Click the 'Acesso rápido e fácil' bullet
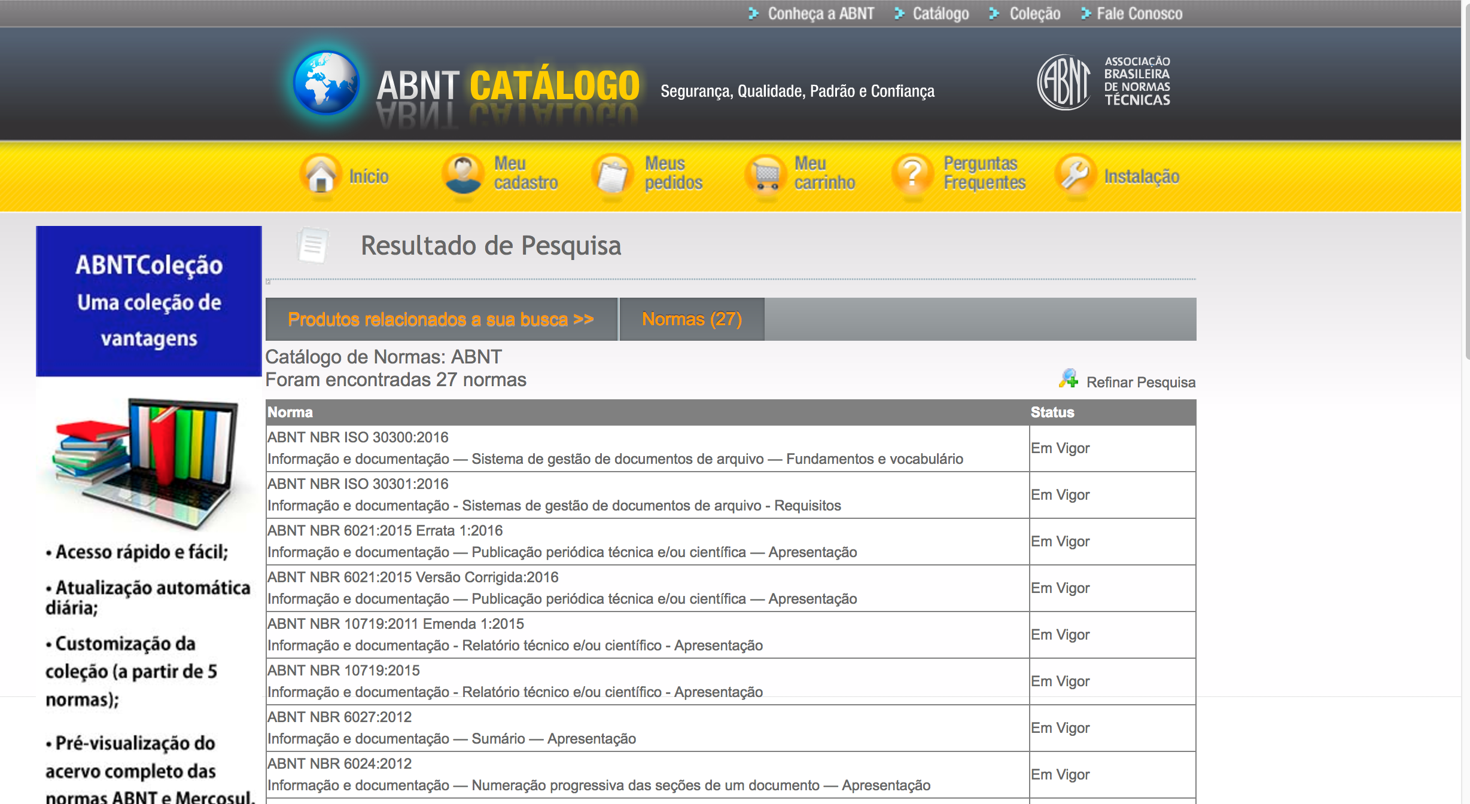The height and width of the screenshot is (804, 1470). 137,552
